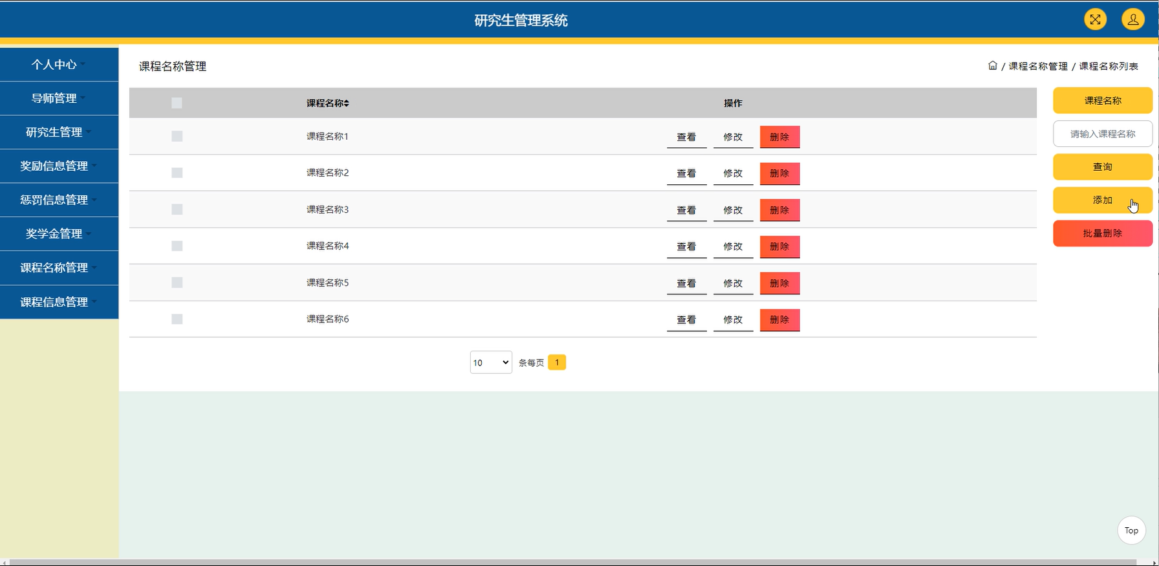Check the box for 课程名称1
Viewport: 1159px width, 566px height.
(x=177, y=136)
